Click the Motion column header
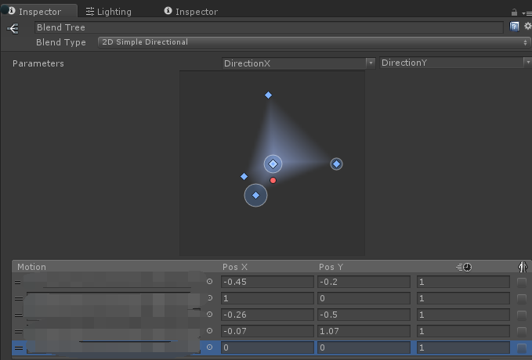The width and height of the screenshot is (532, 360). pos(31,267)
